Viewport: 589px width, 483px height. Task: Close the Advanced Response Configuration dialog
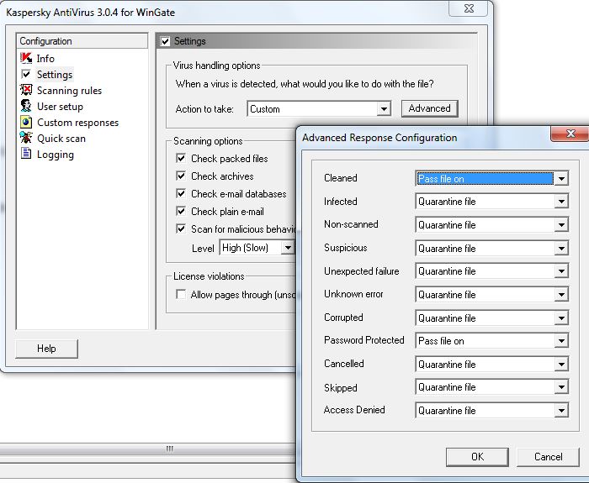pos(570,134)
